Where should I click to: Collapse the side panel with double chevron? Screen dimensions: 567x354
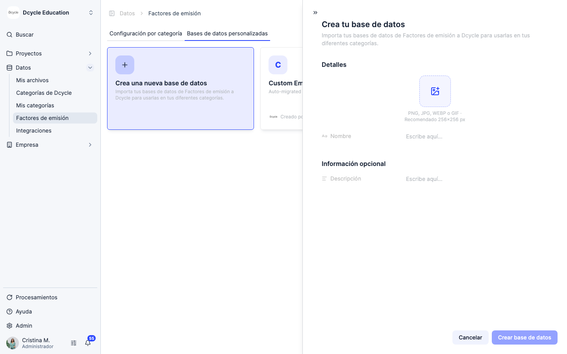click(315, 13)
